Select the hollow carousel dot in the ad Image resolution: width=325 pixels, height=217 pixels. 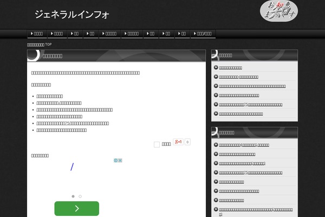tap(80, 196)
